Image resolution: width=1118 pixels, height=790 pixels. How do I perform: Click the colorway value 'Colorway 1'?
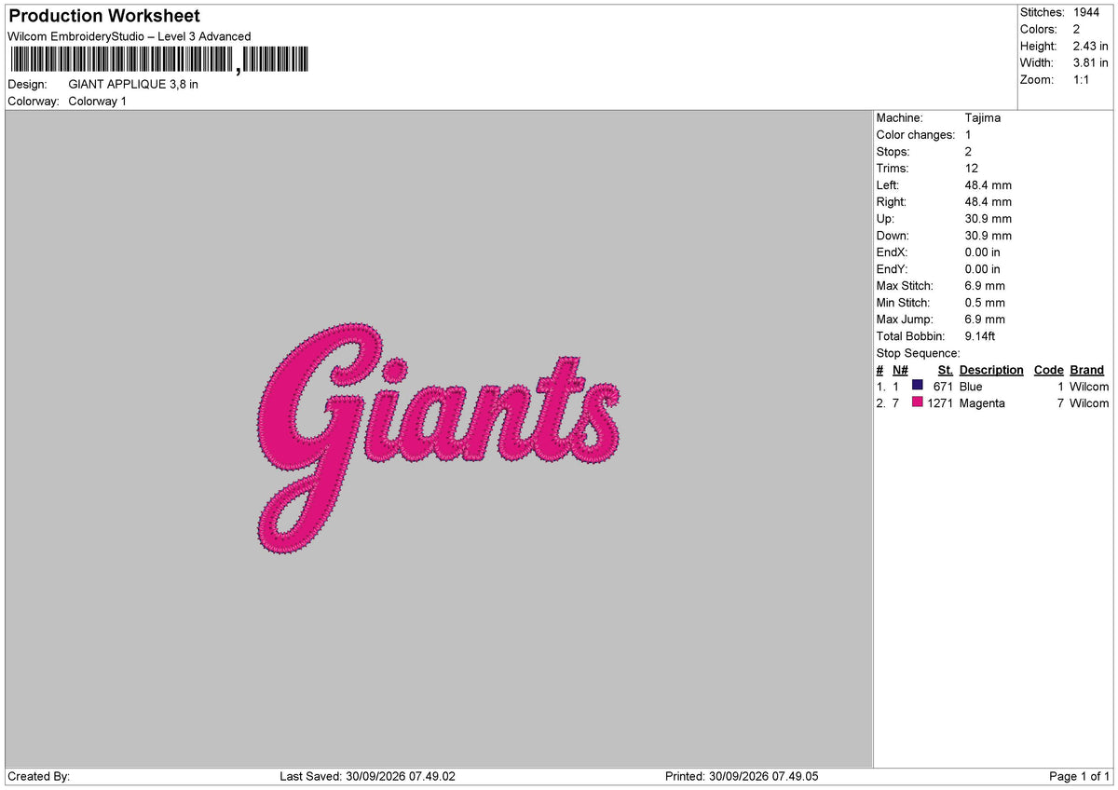(x=98, y=101)
